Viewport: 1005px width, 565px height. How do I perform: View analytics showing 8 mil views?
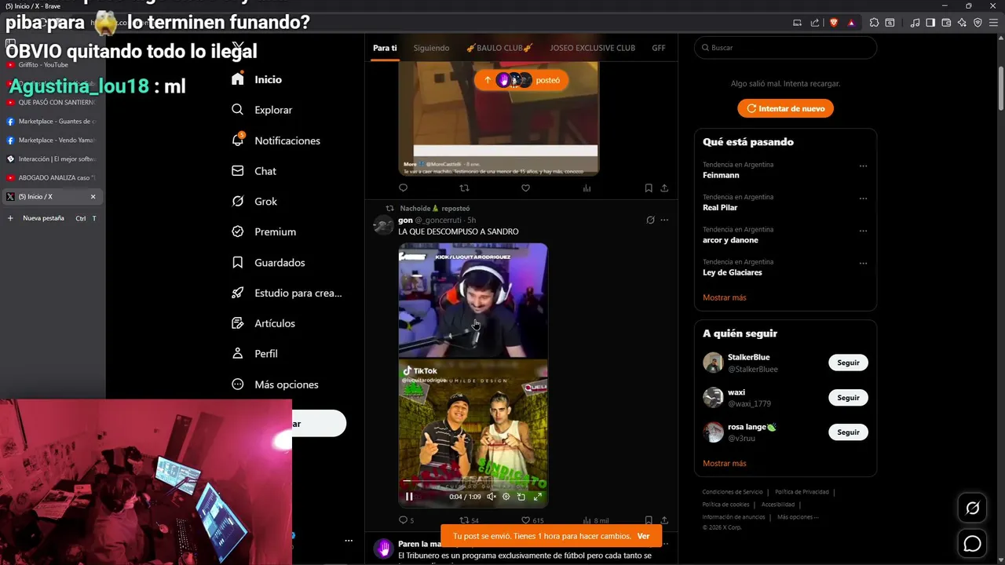[595, 520]
